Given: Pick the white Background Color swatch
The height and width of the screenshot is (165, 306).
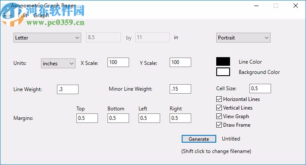Looking at the screenshot, I should coord(223,72).
